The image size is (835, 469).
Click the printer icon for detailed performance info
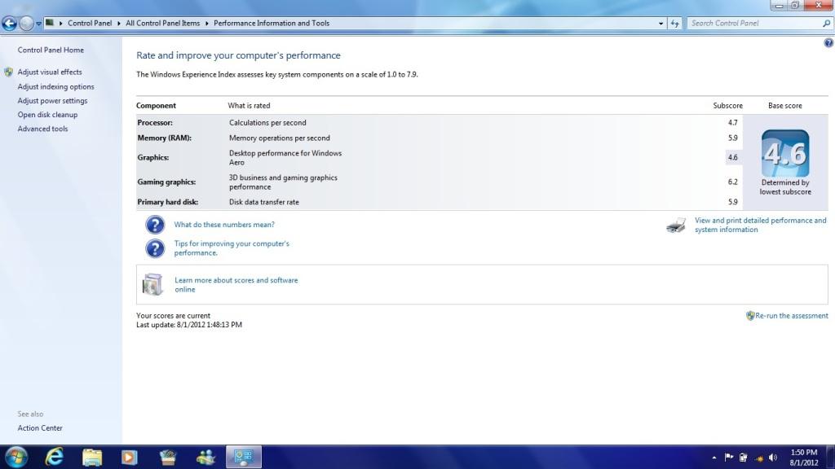pos(676,226)
